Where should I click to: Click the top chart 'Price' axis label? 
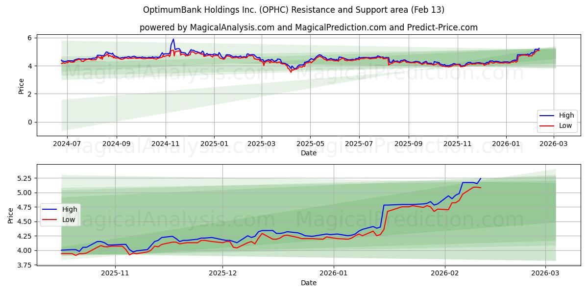pos(21,86)
